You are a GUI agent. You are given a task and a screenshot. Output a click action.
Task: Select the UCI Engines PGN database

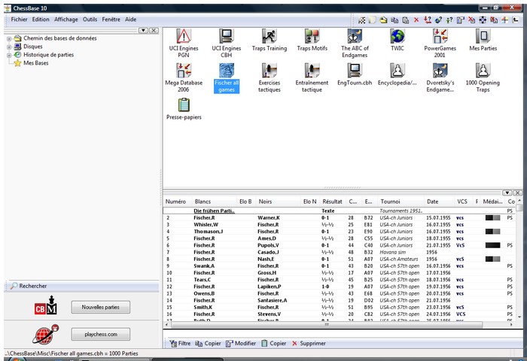(184, 43)
